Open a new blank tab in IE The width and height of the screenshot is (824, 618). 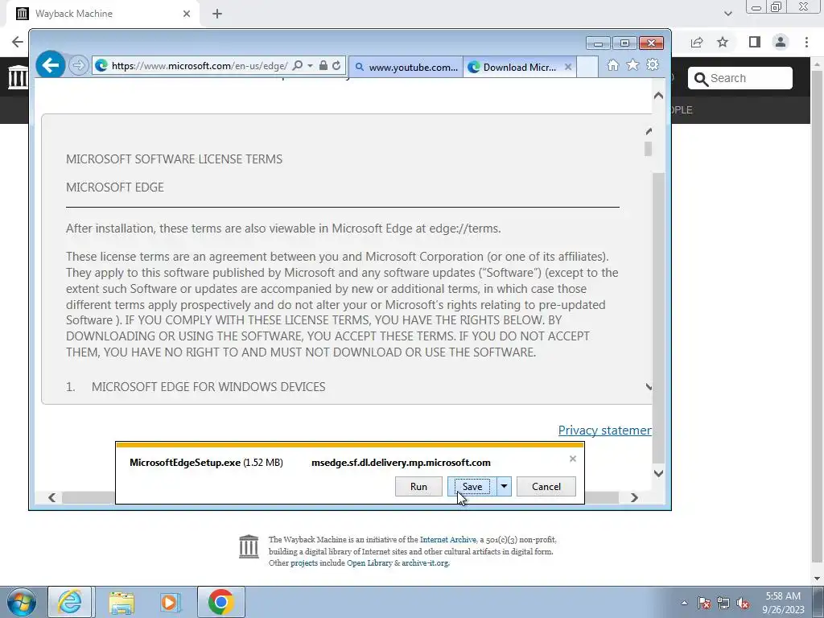[x=587, y=68]
